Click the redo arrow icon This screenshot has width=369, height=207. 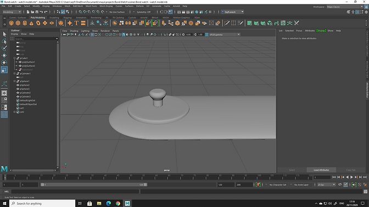pyautogui.click(x=46, y=12)
